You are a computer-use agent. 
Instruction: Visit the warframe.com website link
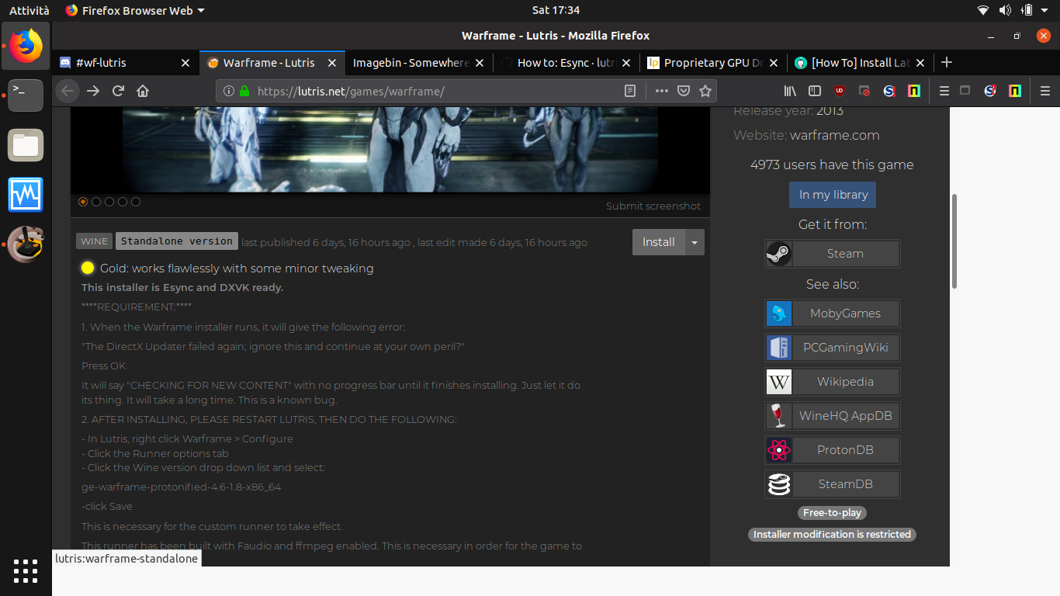(x=834, y=135)
